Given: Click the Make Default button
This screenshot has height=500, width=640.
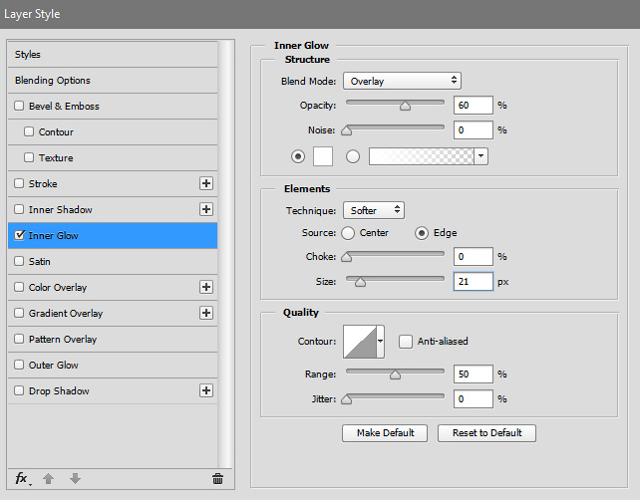Looking at the screenshot, I should pyautogui.click(x=385, y=433).
